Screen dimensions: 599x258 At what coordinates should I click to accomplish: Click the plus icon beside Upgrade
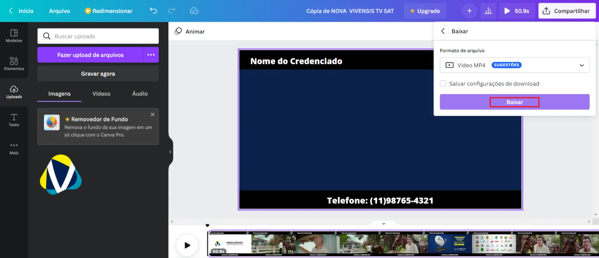pyautogui.click(x=469, y=11)
